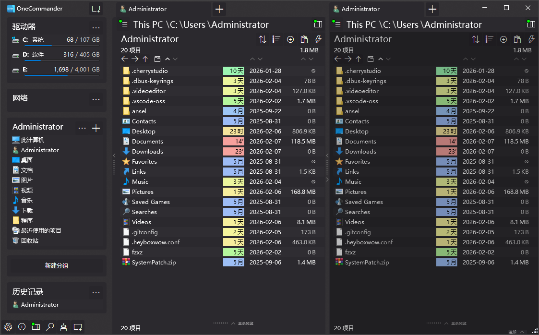This screenshot has width=539, height=335.
Task: Click the 新建分组 button
Action: (57, 265)
